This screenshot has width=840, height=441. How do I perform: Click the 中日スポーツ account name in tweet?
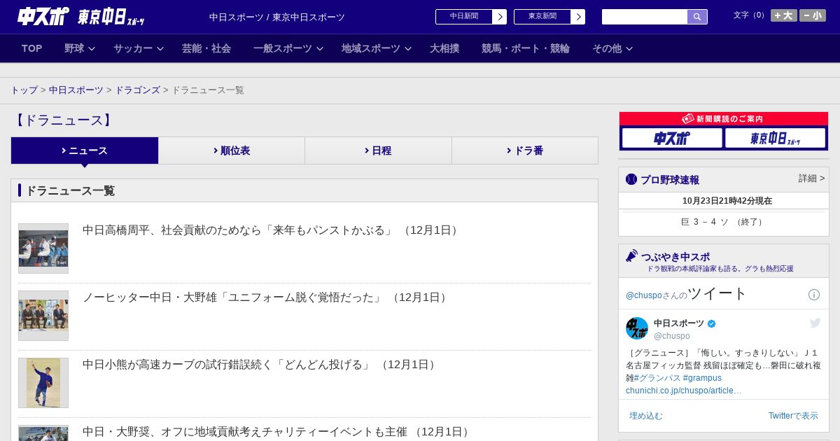(679, 323)
